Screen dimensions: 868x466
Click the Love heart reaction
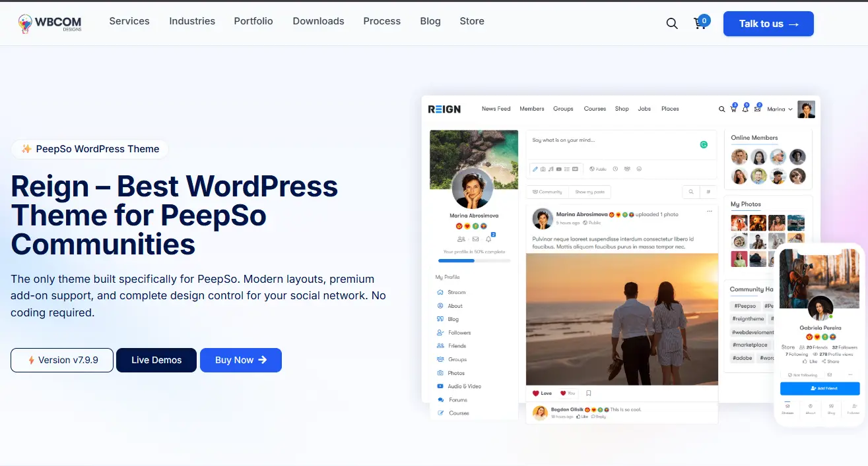point(541,393)
